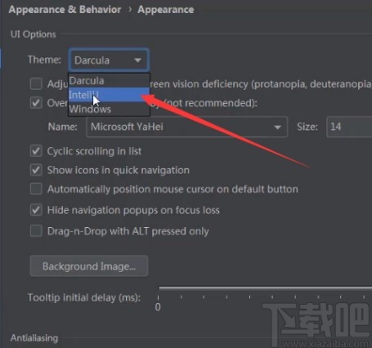Click the Appearance breadcrumb label

click(166, 10)
